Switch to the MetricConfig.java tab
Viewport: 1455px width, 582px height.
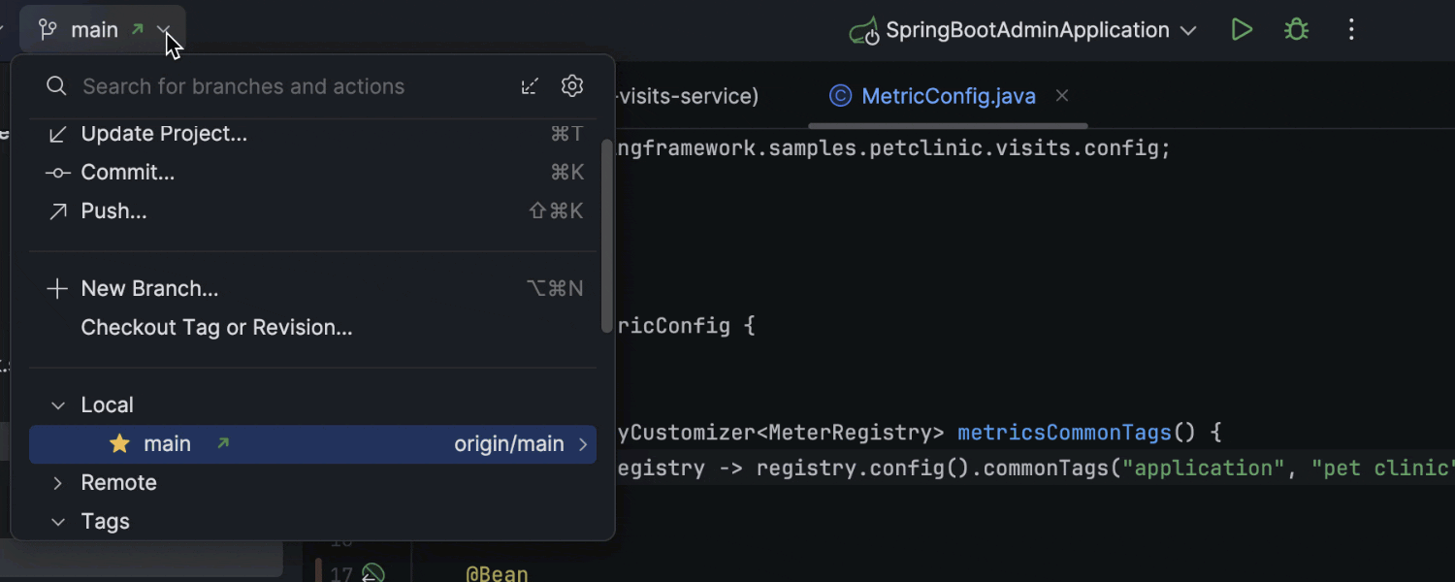coord(948,96)
